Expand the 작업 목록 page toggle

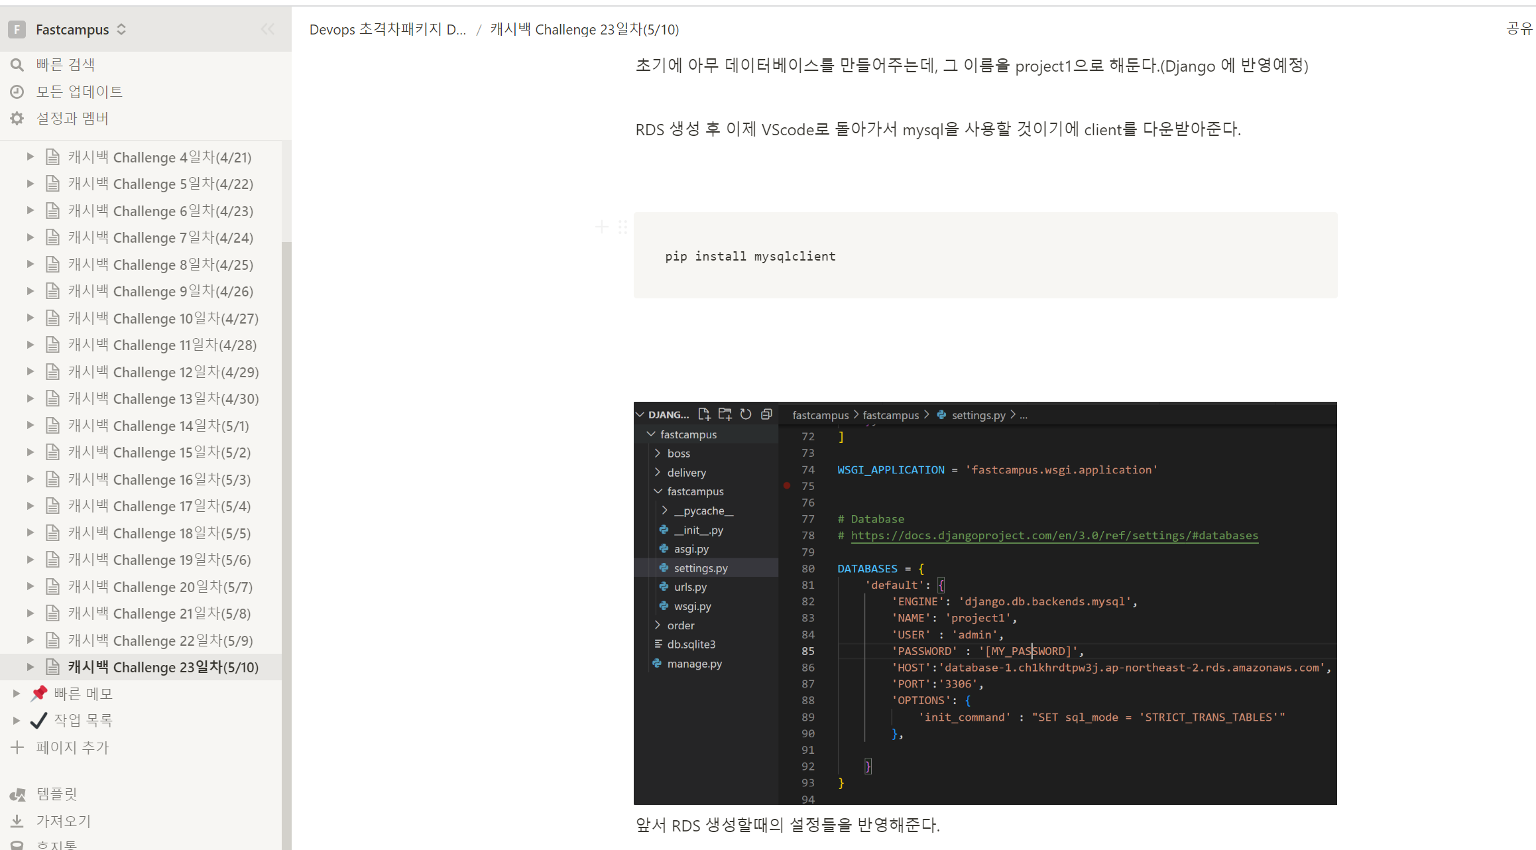(x=17, y=720)
